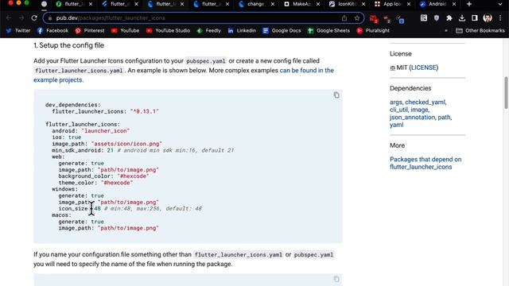Screen dimensions: 509x286
Task: Click the 'background_color' code line
Action: coord(103,176)
